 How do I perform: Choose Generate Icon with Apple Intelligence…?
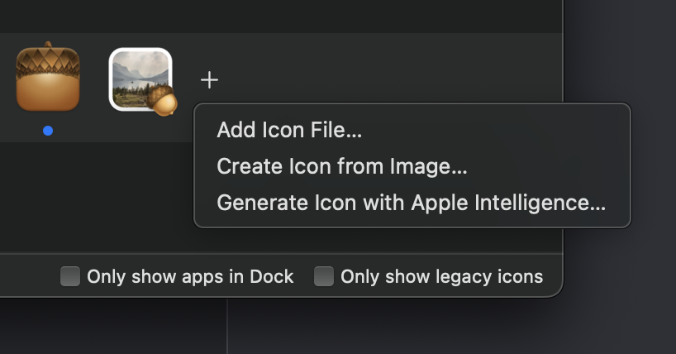pos(412,203)
